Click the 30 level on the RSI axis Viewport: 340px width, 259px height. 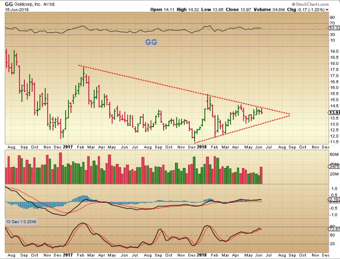click(333, 35)
